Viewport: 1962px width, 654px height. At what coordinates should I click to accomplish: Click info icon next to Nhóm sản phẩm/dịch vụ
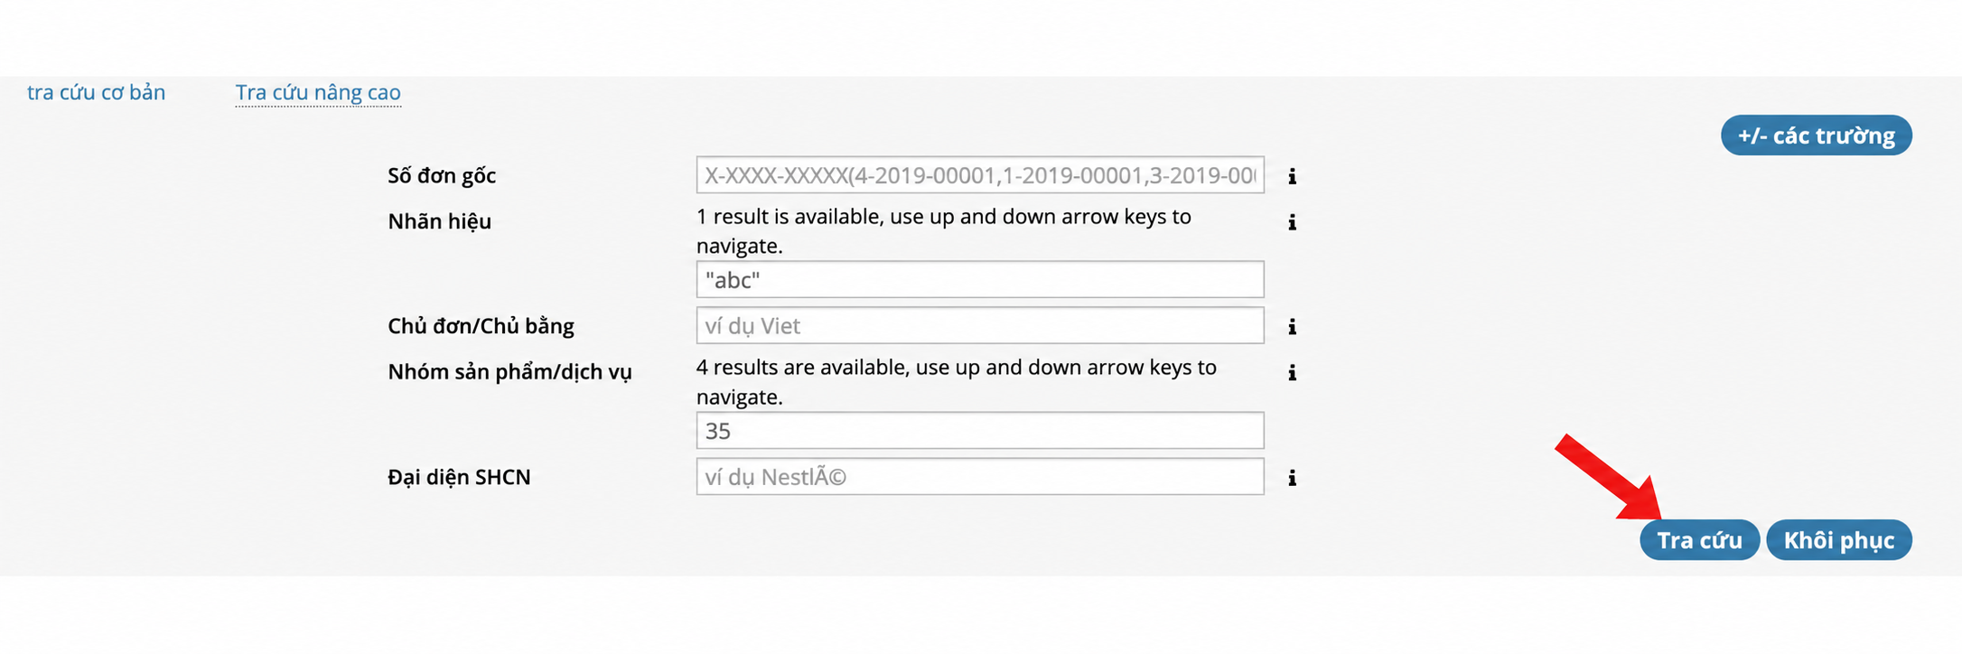[x=1293, y=371]
